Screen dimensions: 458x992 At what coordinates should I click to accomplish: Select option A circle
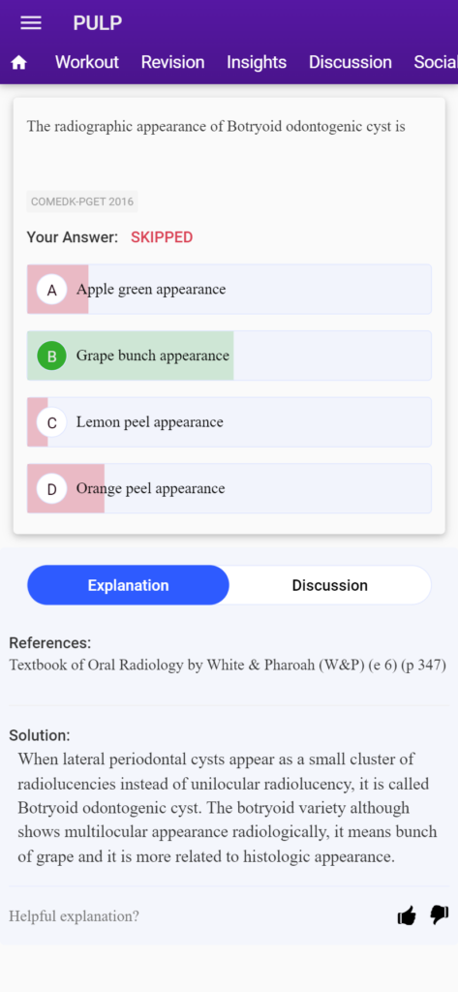52,290
